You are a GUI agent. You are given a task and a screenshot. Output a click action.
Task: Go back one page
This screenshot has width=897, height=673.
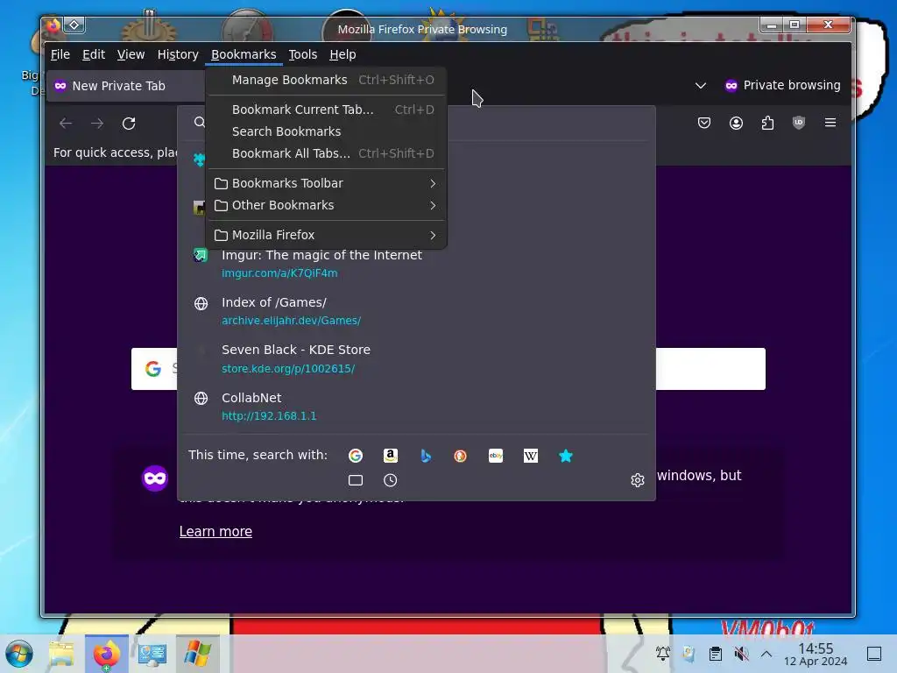pyautogui.click(x=66, y=123)
